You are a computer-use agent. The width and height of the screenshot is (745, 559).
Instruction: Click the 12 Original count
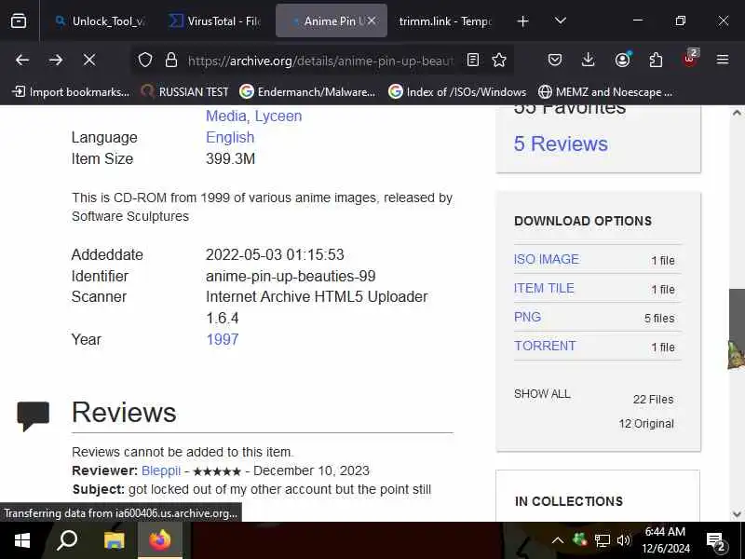(646, 424)
